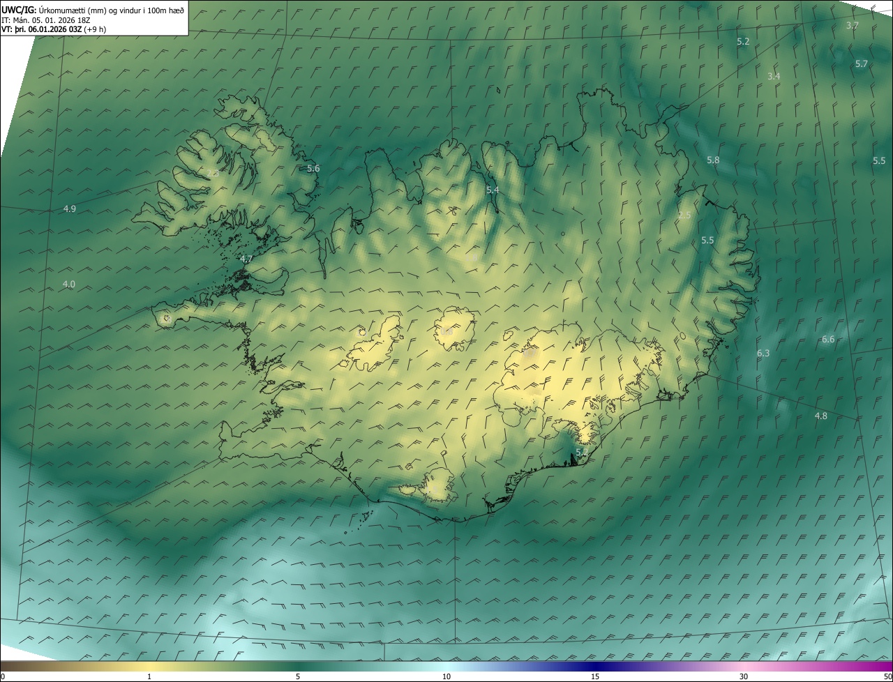893x682 pixels.
Task: Click the color scale tick label 30
Action: click(744, 676)
